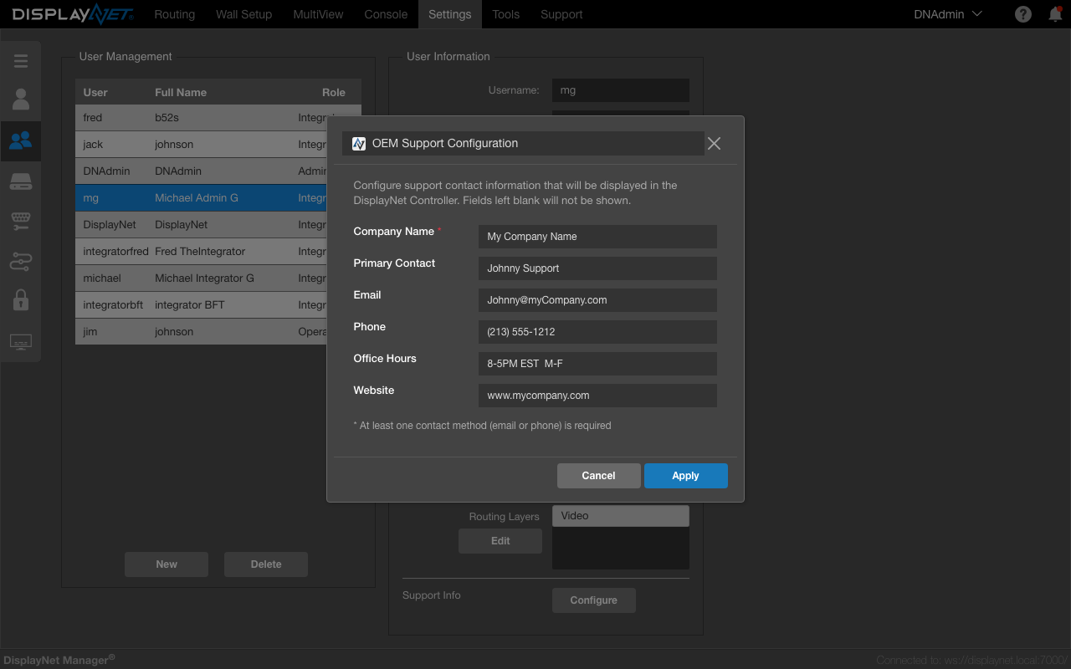1071x669 pixels.
Task: Close the OEM Support Configuration dialog
Action: point(714,144)
